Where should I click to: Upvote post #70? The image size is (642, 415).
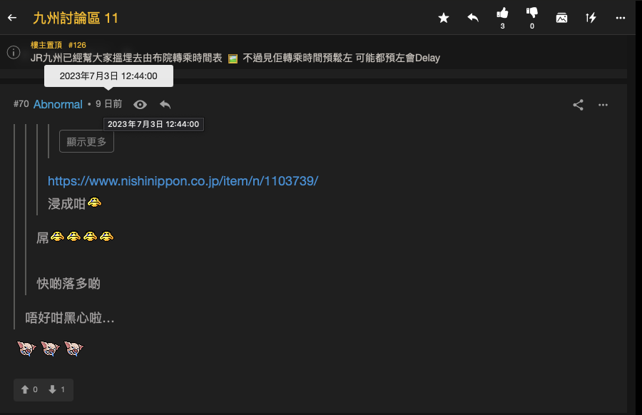pyautogui.click(x=29, y=389)
